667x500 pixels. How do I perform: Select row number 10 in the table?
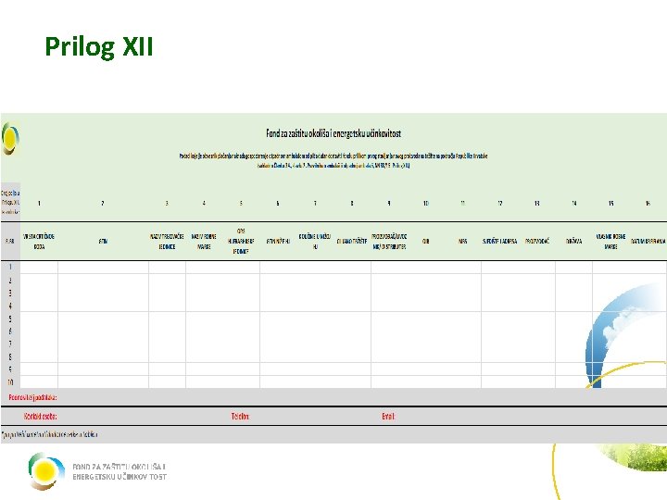[x=10, y=381]
